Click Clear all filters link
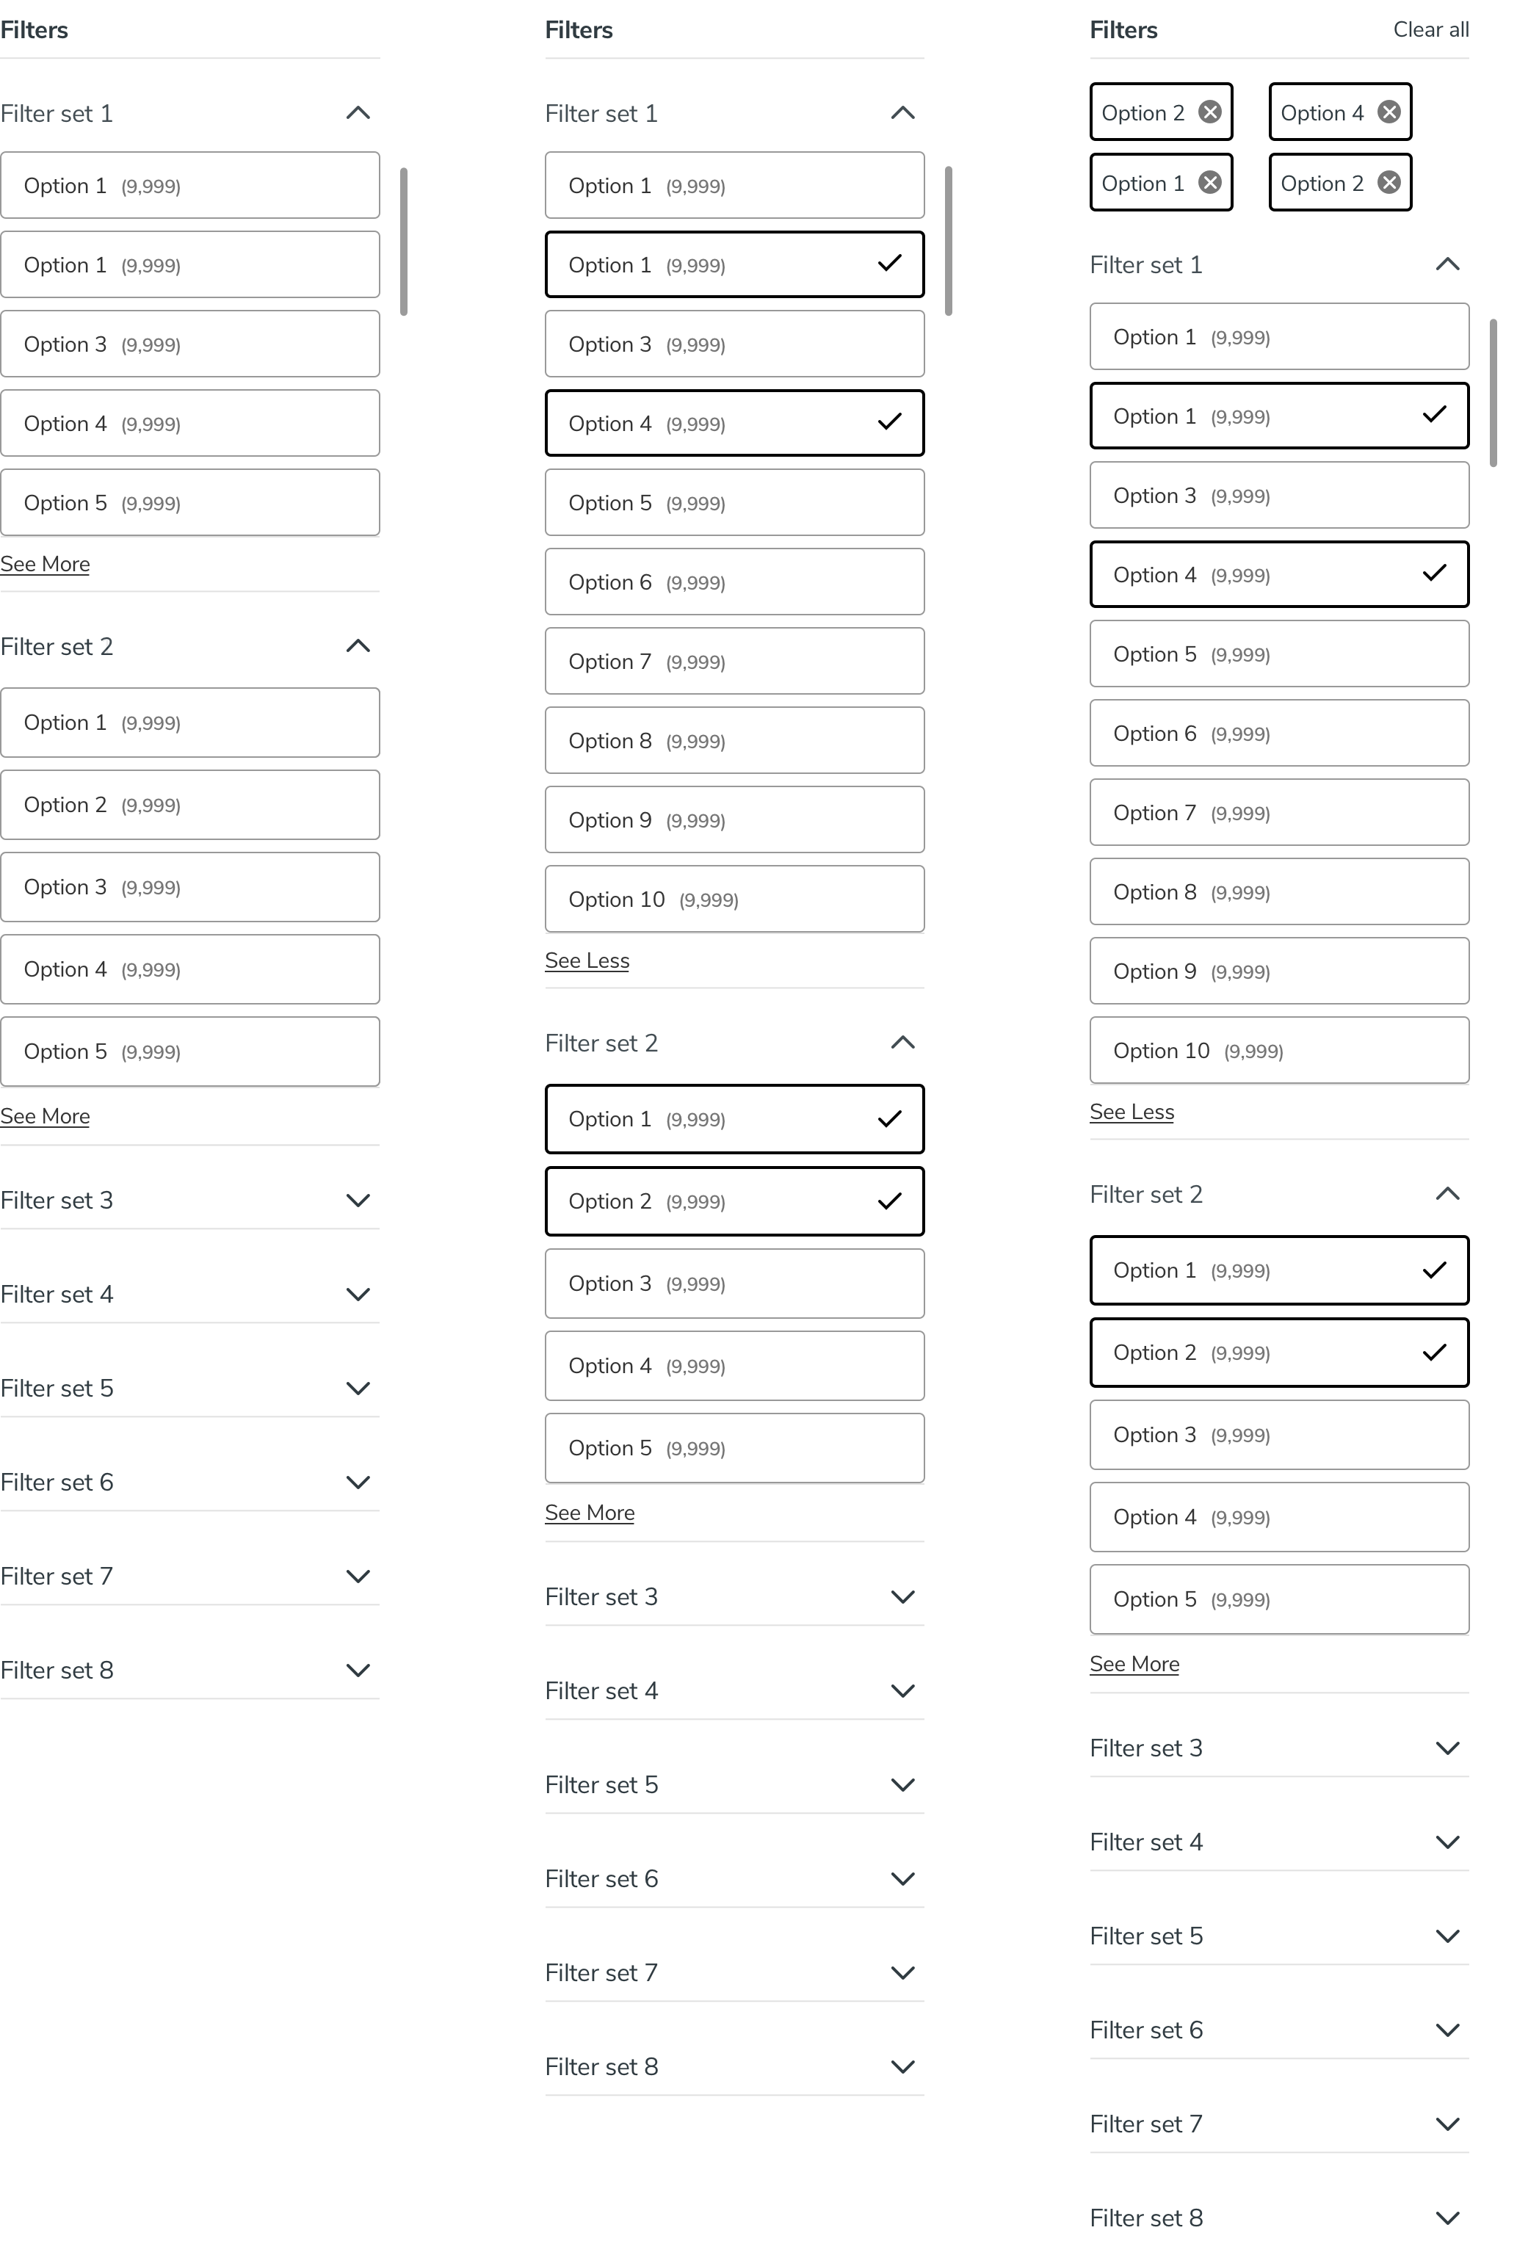 click(1431, 30)
